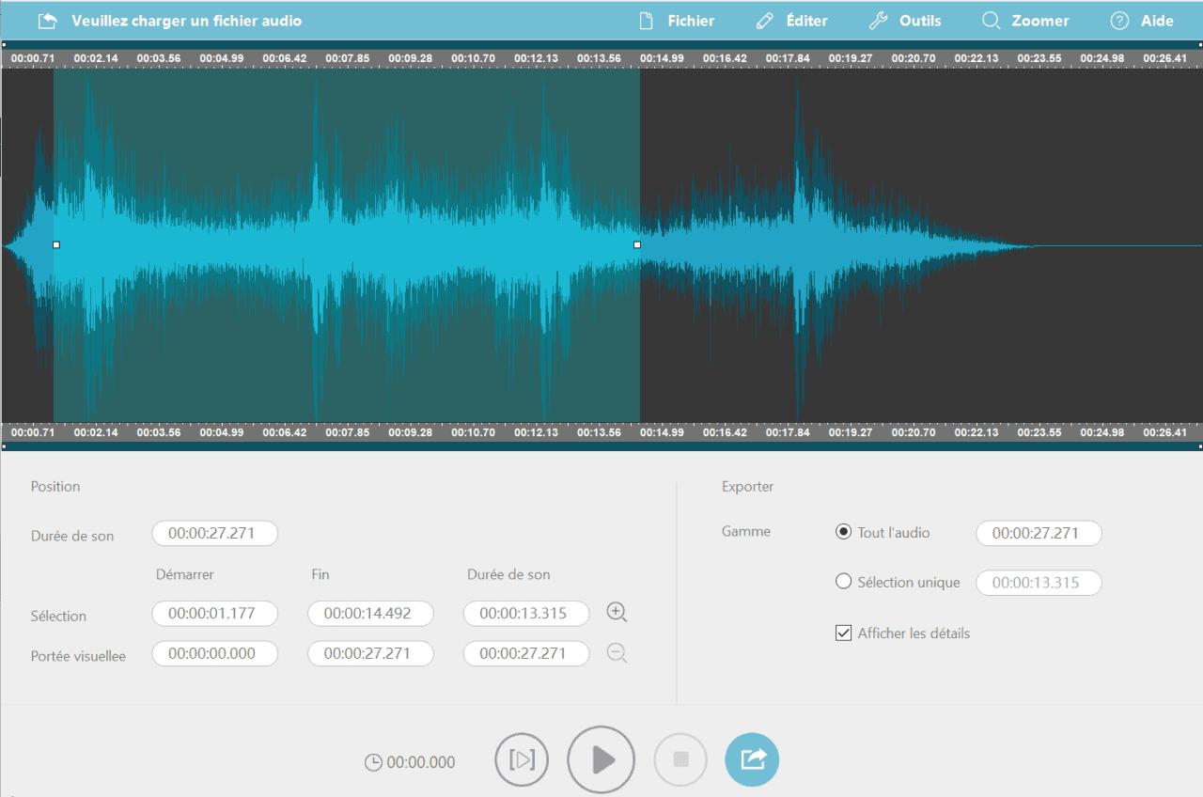The width and height of the screenshot is (1203, 797).
Task: Click 00:07.85 on the lower timeline ruler
Action: (348, 432)
